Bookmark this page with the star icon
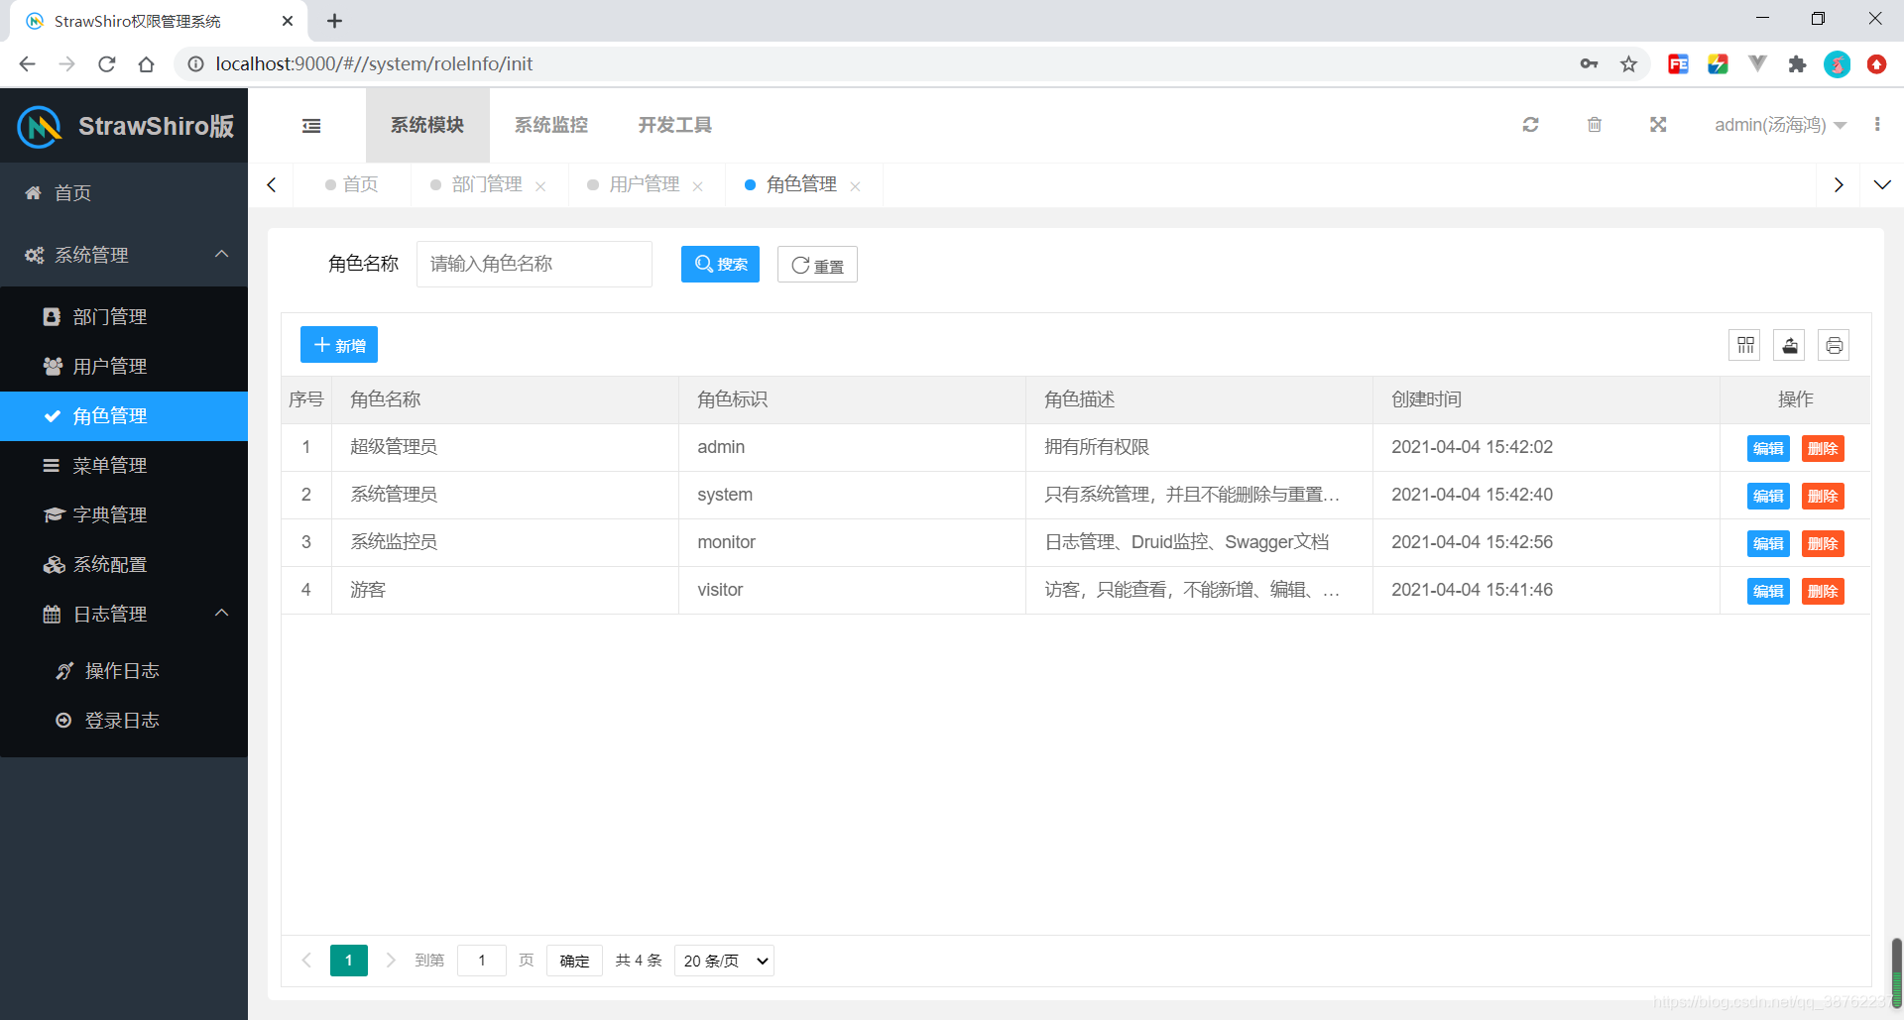1904x1020 pixels. click(x=1628, y=64)
